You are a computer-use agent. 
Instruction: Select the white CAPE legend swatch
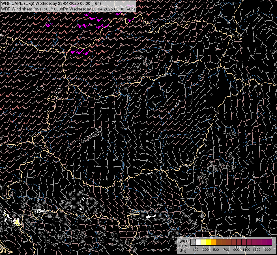(x=198, y=242)
